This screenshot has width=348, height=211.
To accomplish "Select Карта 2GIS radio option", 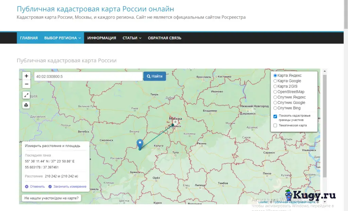I will pyautogui.click(x=275, y=86).
